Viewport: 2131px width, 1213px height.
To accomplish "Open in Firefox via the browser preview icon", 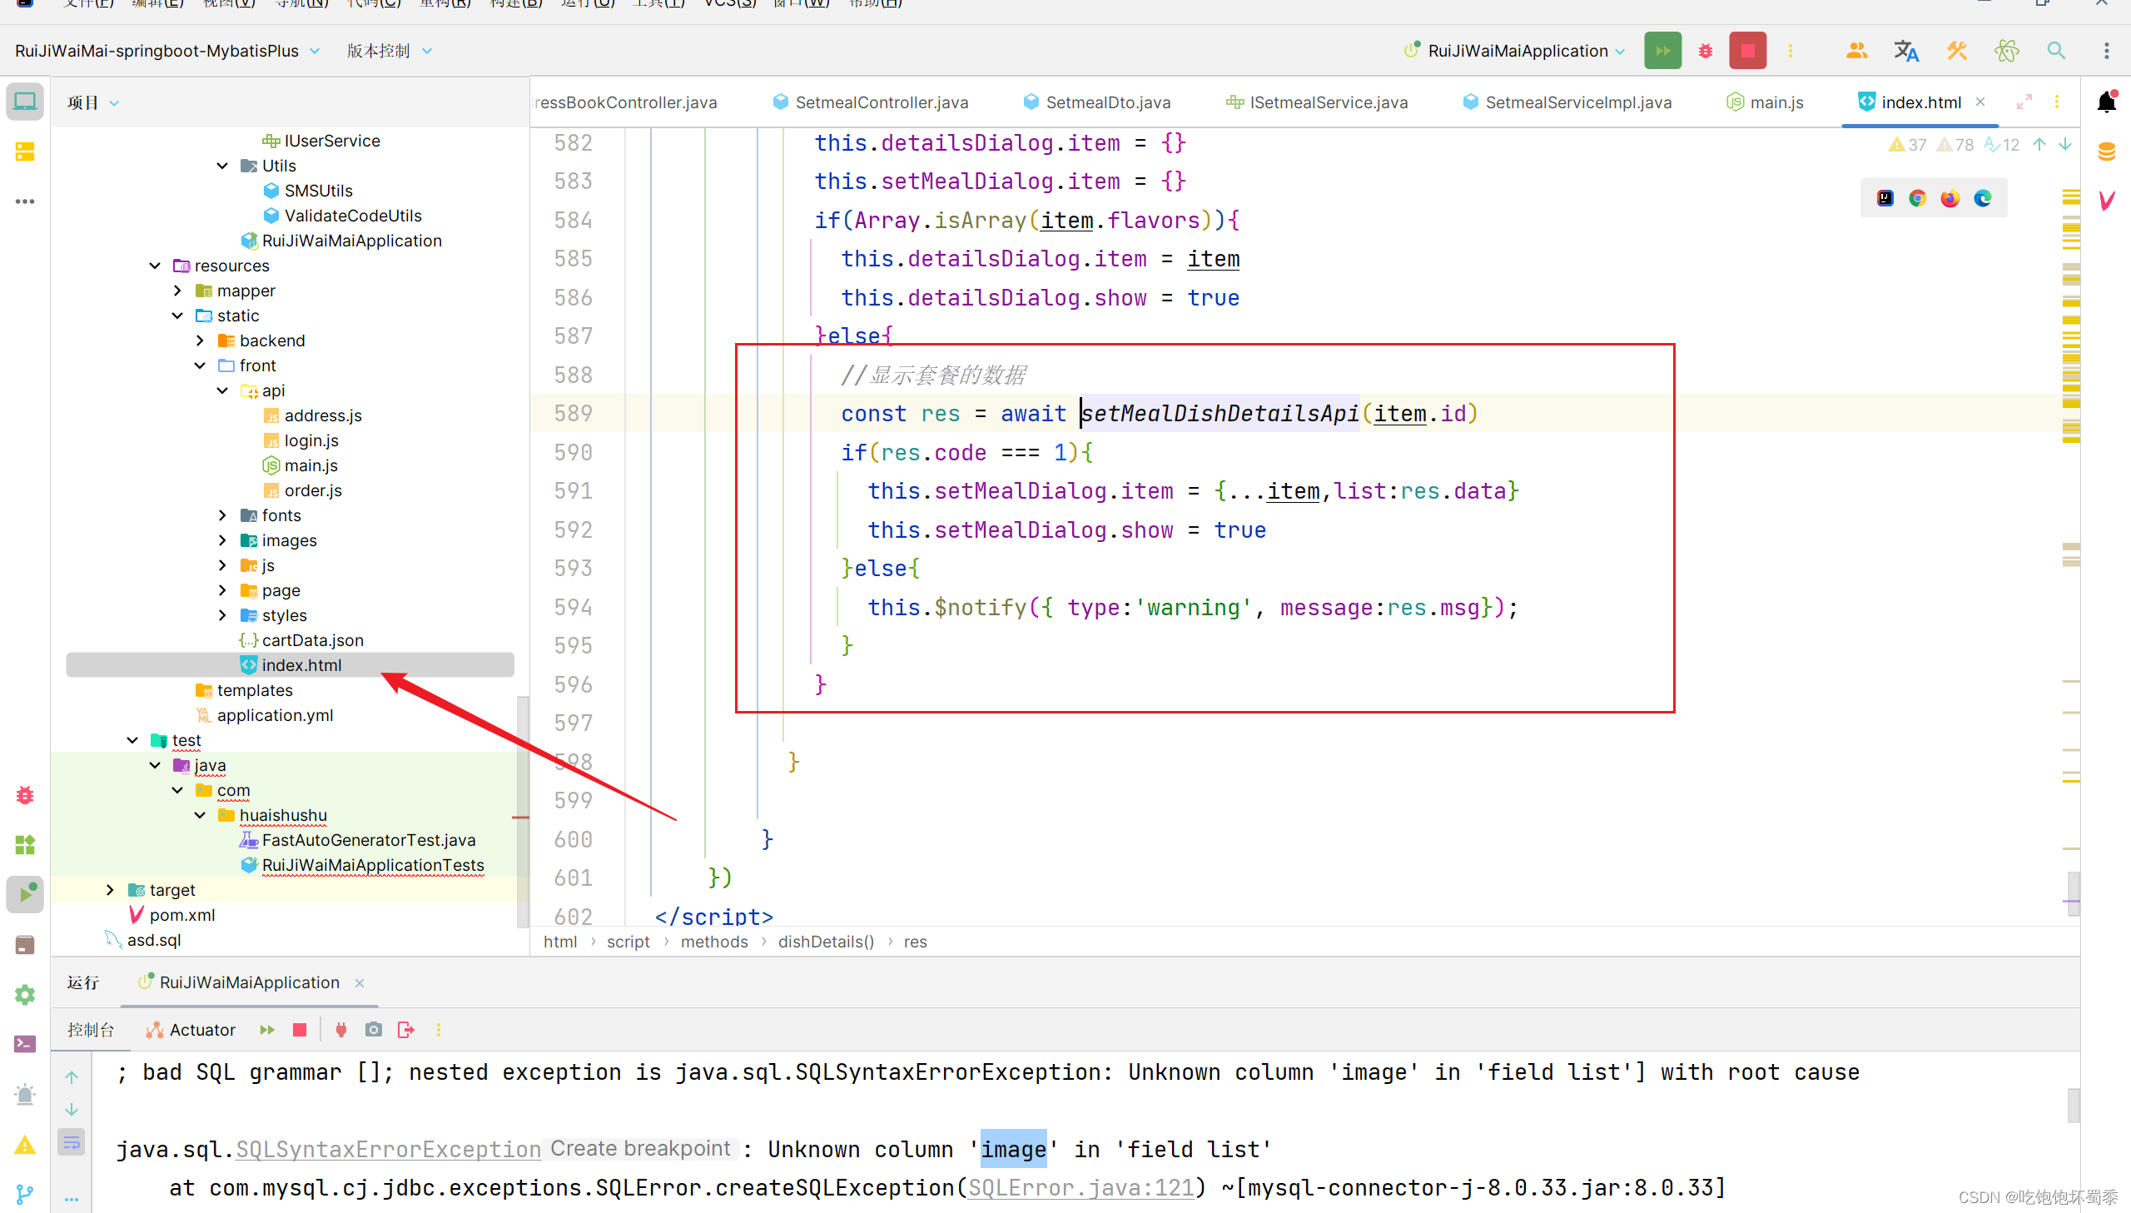I will pyautogui.click(x=1950, y=198).
